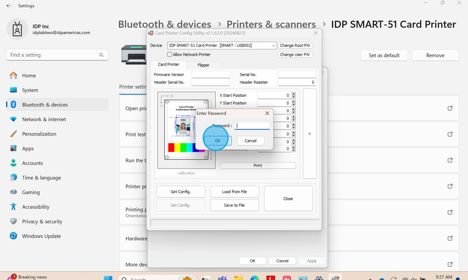Open Home from the Settings sidebar
Image resolution: width=468 pixels, height=280 pixels.
tap(57, 76)
